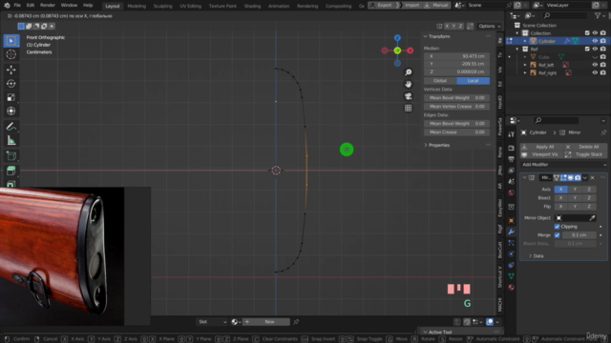Pin the properties editor context

(x=603, y=132)
